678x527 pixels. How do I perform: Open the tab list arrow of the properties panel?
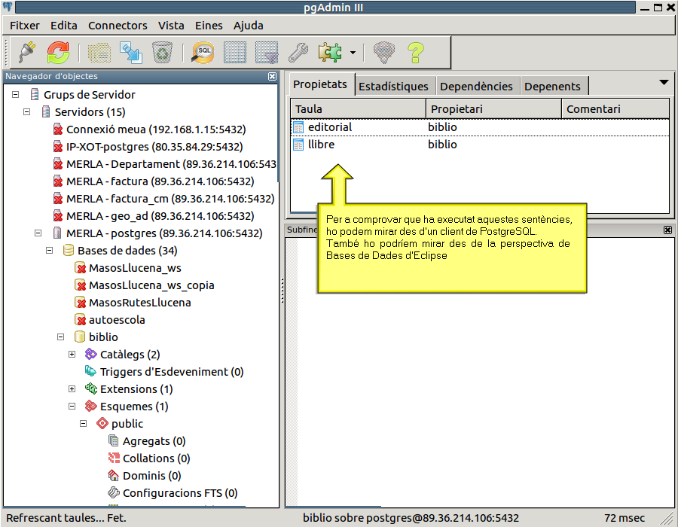pyautogui.click(x=664, y=82)
